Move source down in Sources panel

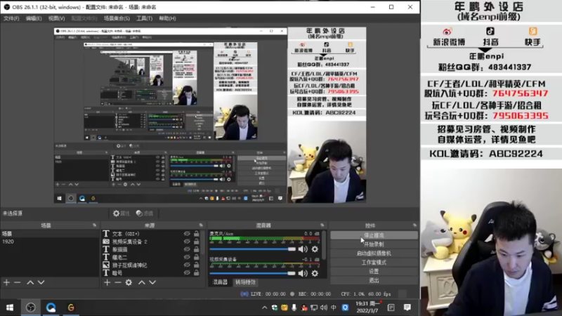click(152, 283)
